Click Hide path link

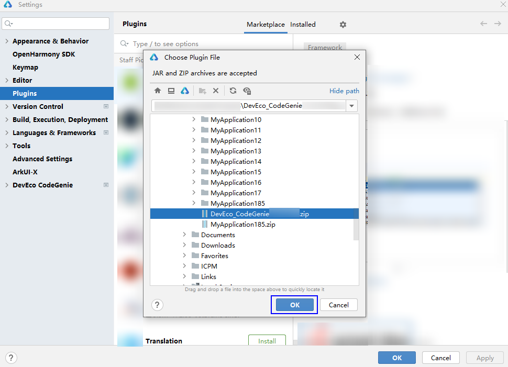pos(344,91)
